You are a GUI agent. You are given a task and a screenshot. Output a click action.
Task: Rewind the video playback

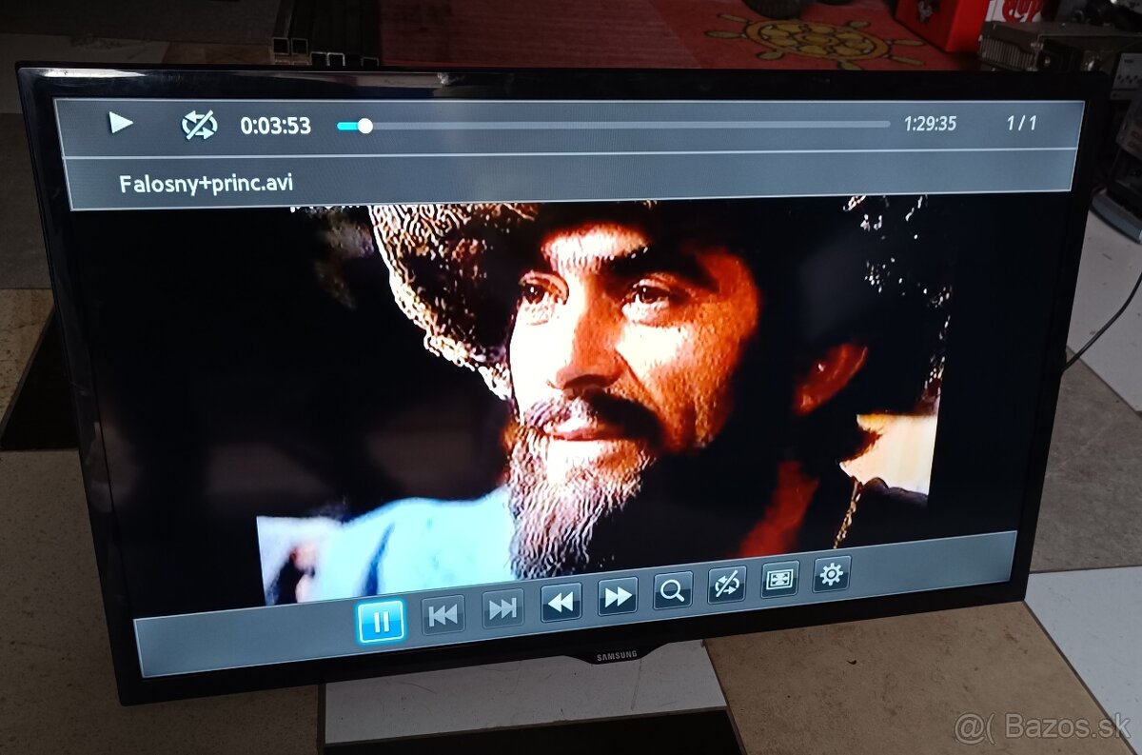point(561,602)
